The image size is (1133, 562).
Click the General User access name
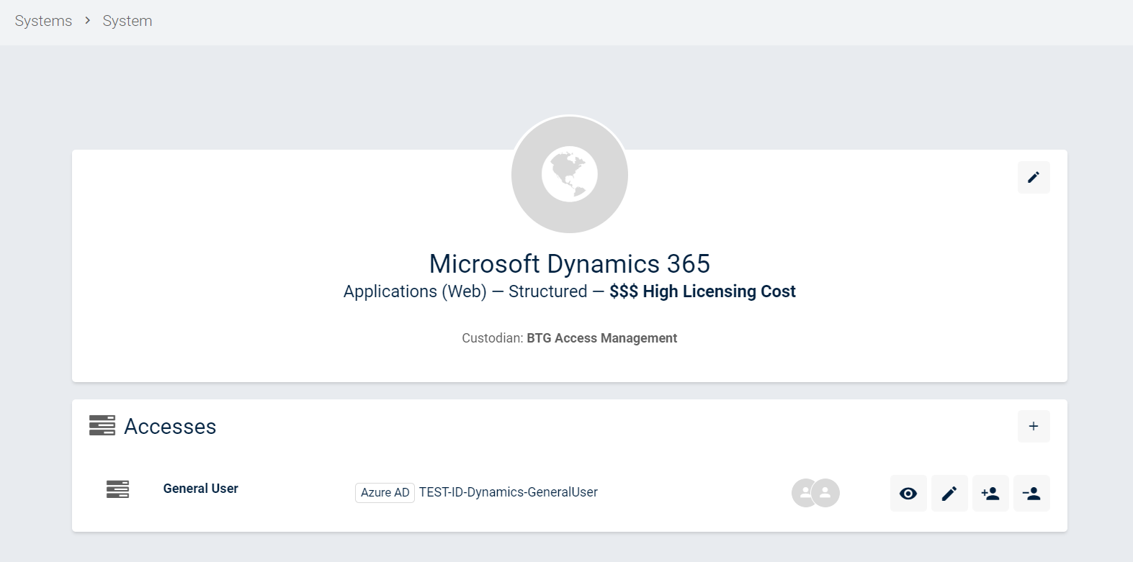(x=200, y=489)
